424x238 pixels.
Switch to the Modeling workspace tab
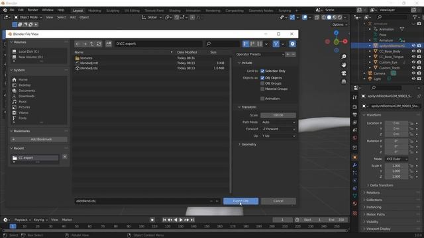tap(94, 11)
